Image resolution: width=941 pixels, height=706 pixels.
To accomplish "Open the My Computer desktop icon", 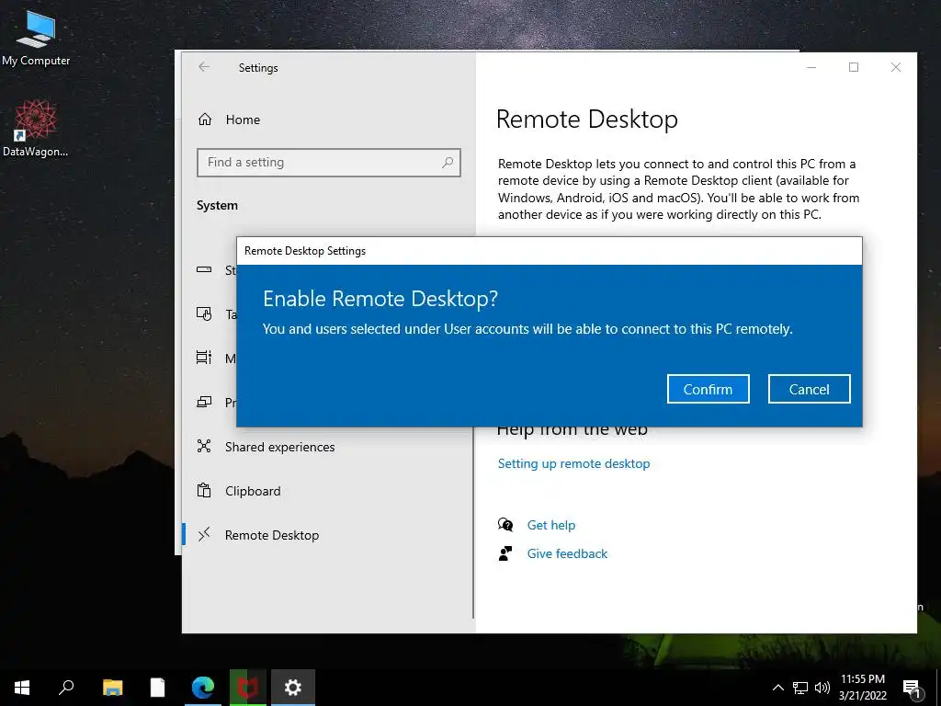I will click(36, 39).
